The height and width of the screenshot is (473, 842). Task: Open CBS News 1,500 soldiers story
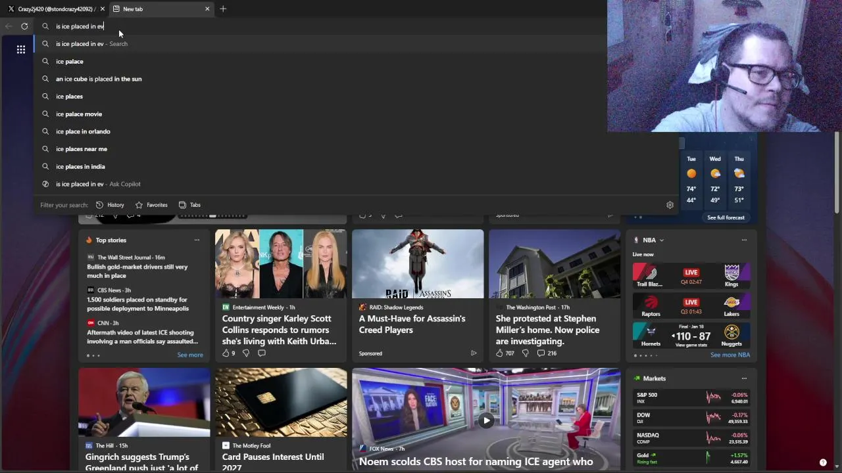[x=138, y=304]
